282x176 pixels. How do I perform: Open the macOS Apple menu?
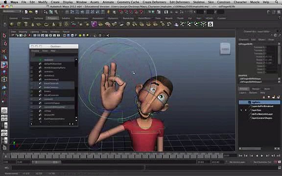point(5,2)
